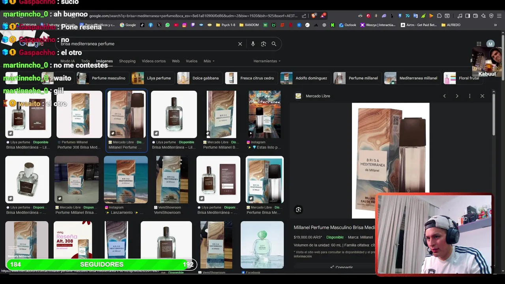Switch to the Videos cortos tab
Image resolution: width=505 pixels, height=284 pixels.
coord(153,61)
